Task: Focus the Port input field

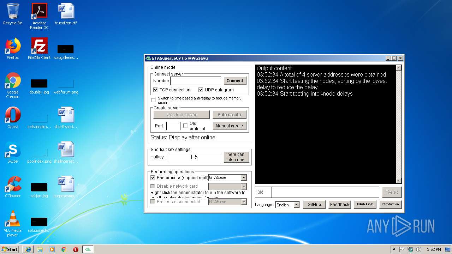Action: click(173, 126)
